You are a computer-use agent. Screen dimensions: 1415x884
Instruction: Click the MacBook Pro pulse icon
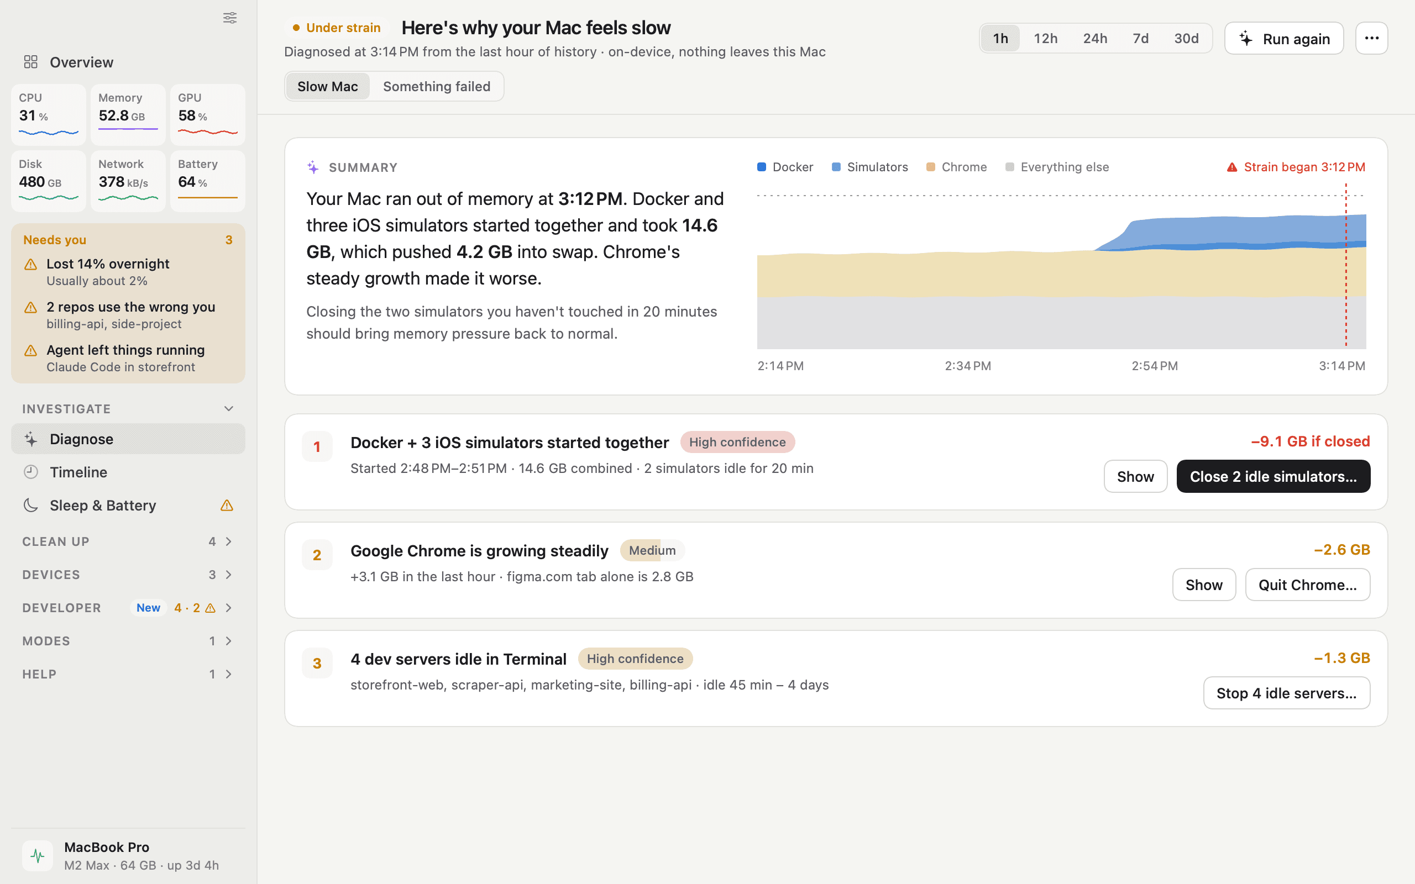[38, 856]
